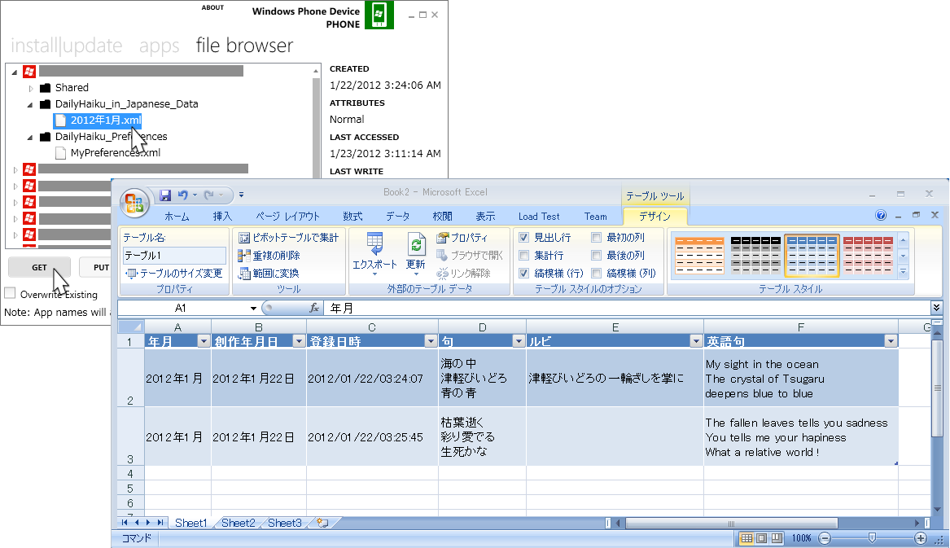The height and width of the screenshot is (548, 950).
Task: Click the zoom slider handle in Excel
Action: (x=872, y=537)
